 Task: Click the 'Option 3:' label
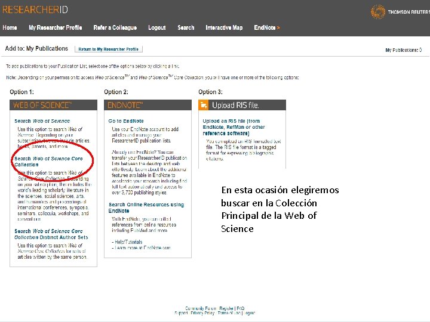[210, 92]
